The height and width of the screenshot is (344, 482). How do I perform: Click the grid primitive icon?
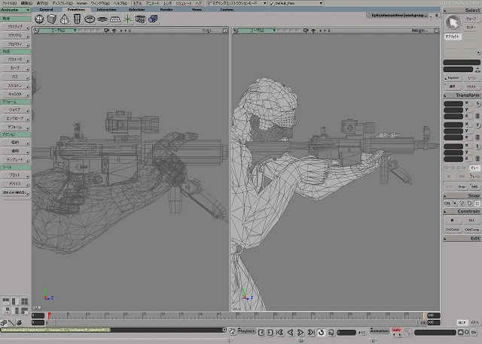click(114, 18)
